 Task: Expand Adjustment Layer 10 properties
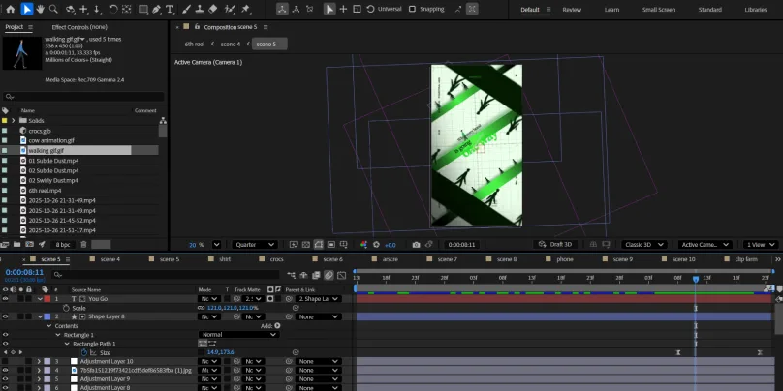(39, 361)
